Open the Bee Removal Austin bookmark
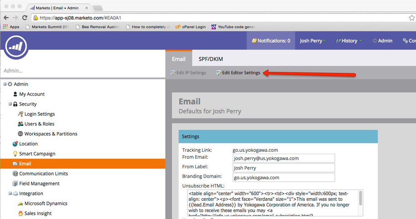 (97, 27)
